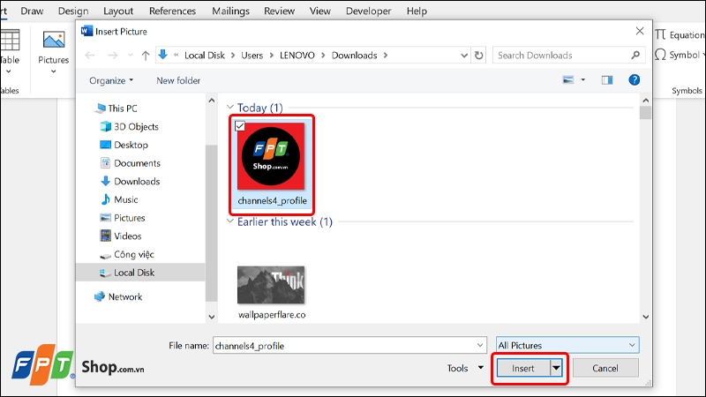Open the References ribbon tab

(172, 11)
